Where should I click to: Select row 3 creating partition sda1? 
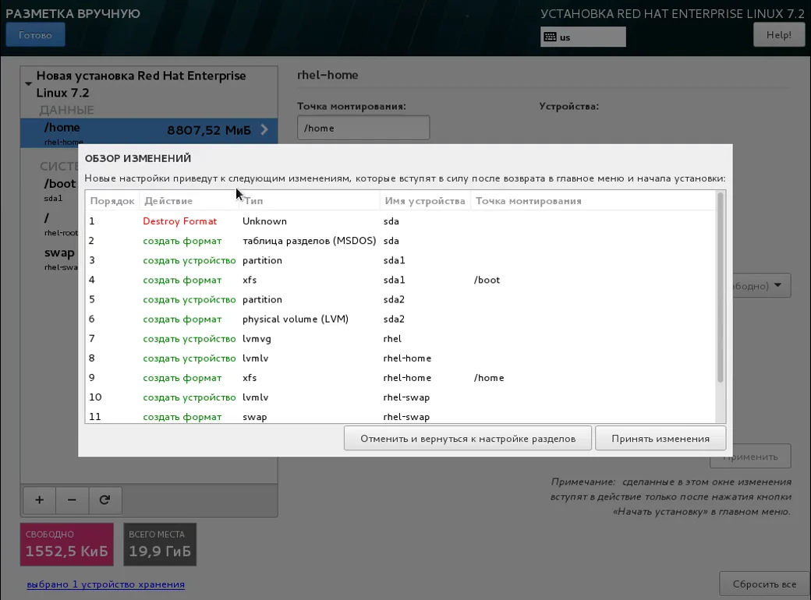point(400,260)
